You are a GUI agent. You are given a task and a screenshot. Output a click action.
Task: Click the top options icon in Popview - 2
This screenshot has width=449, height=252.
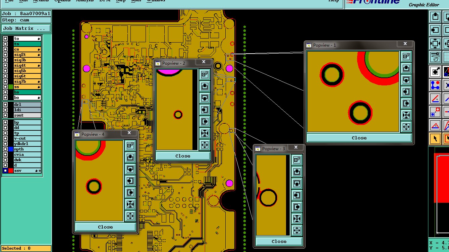coord(205,75)
